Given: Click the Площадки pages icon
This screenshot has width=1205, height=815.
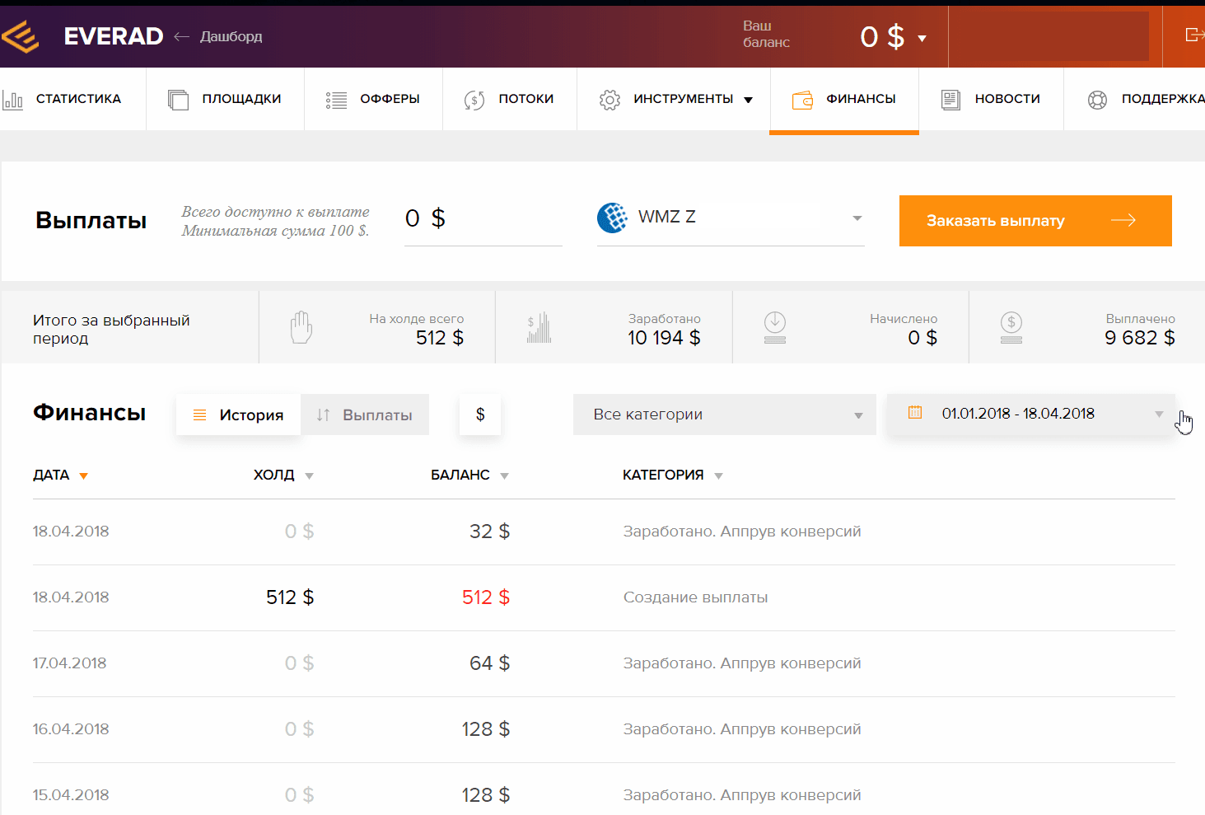Looking at the screenshot, I should tap(179, 100).
